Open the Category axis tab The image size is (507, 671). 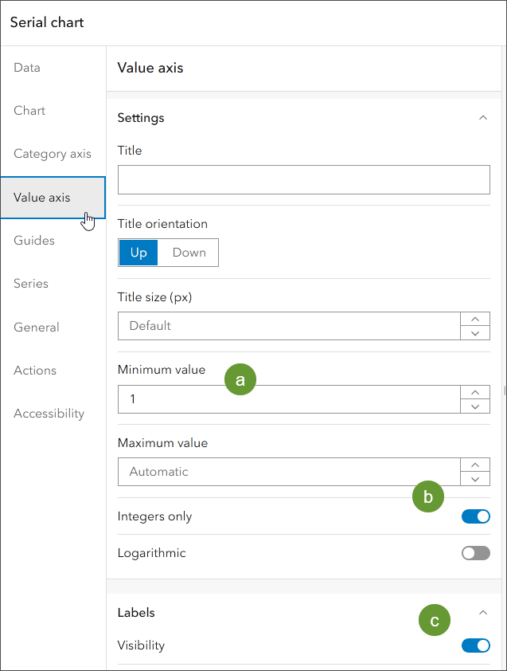pyautogui.click(x=53, y=154)
